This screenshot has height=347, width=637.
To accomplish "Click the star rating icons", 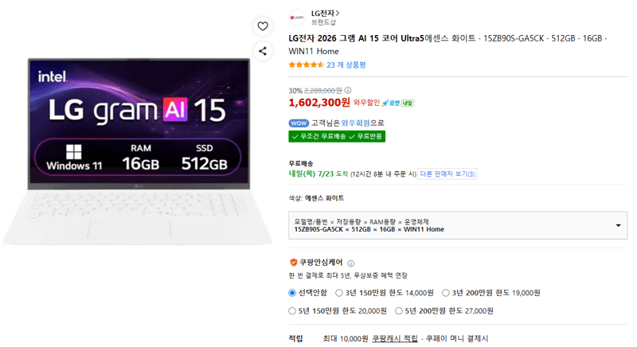I will [307, 64].
